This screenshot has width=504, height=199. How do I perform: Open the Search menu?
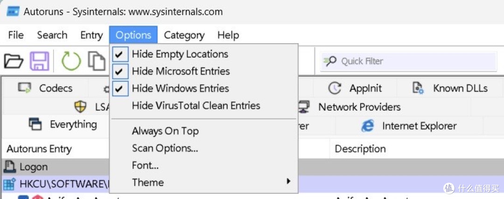(52, 35)
